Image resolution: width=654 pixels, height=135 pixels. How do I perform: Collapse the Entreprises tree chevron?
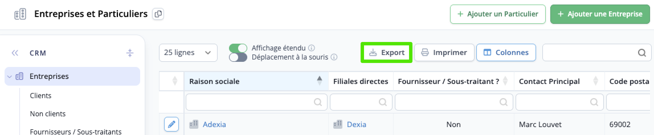[10, 77]
